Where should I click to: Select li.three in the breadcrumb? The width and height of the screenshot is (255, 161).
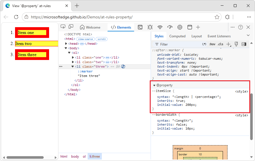tap(95, 156)
